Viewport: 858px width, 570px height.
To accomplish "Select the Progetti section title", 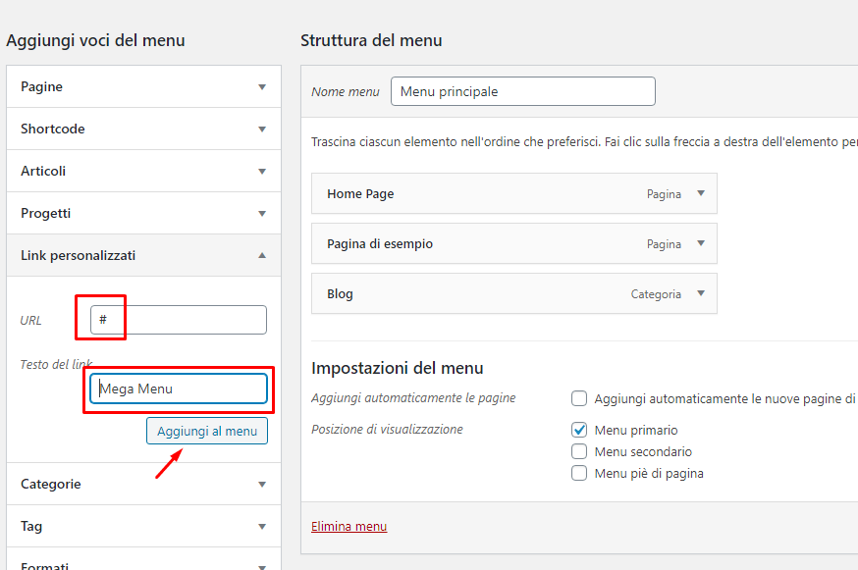I will click(x=46, y=213).
